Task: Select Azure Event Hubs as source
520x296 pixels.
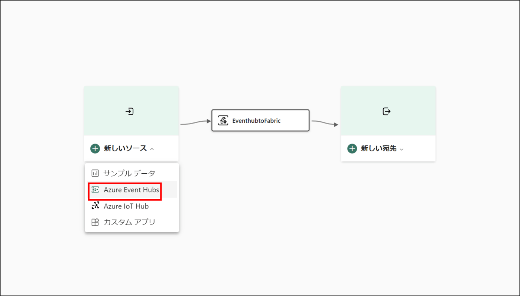Action: pyautogui.click(x=132, y=190)
